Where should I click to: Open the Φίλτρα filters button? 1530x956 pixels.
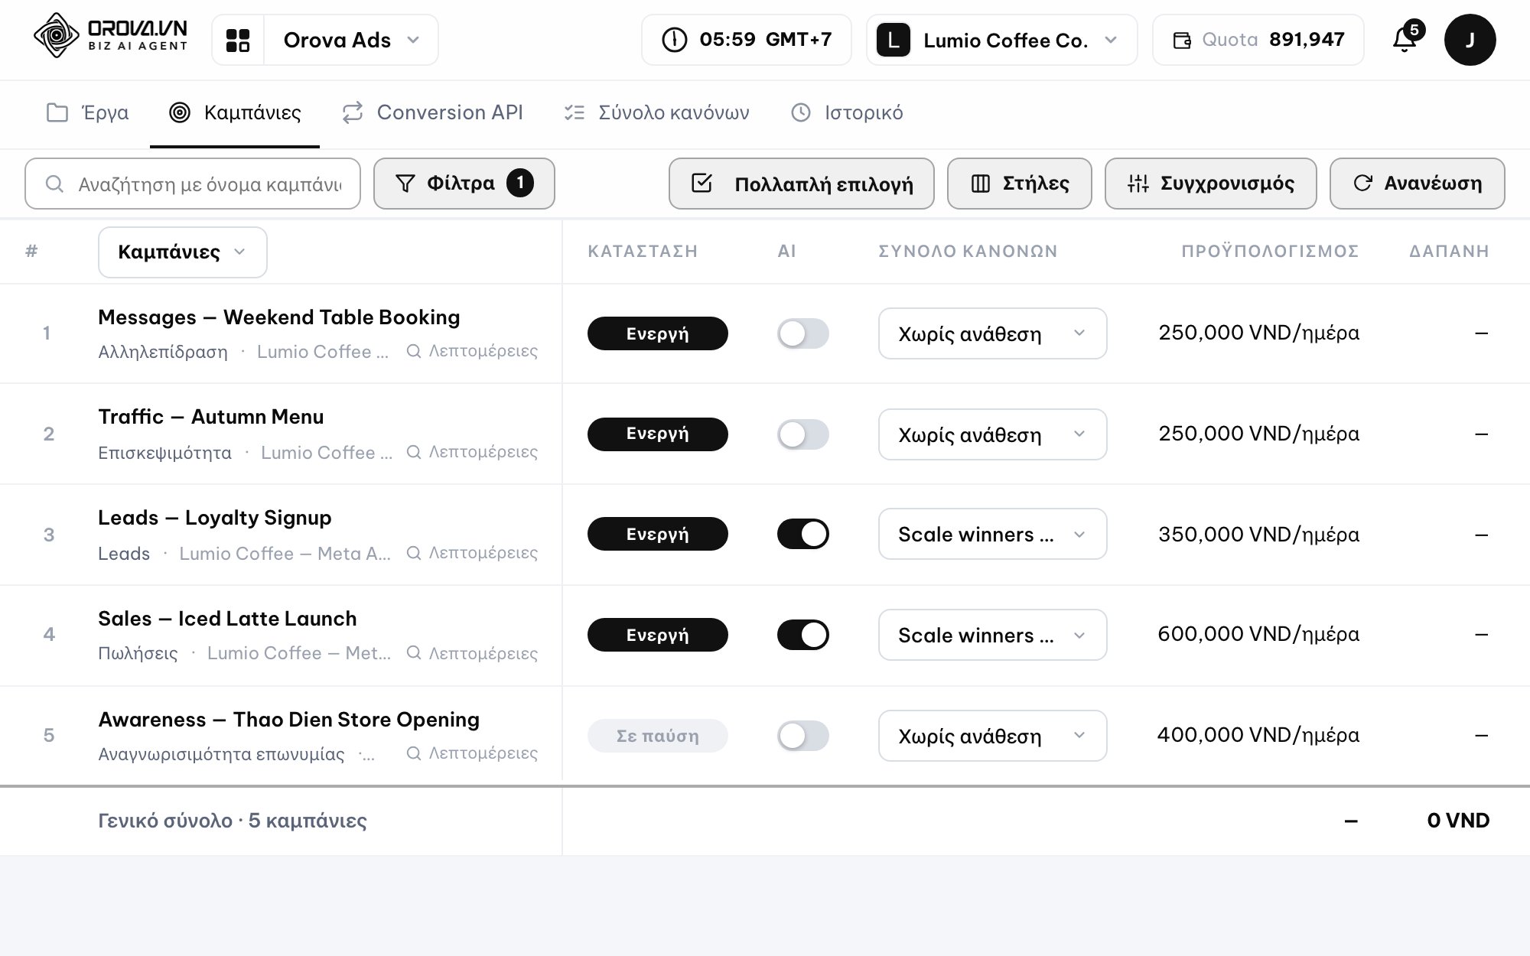[x=464, y=184]
